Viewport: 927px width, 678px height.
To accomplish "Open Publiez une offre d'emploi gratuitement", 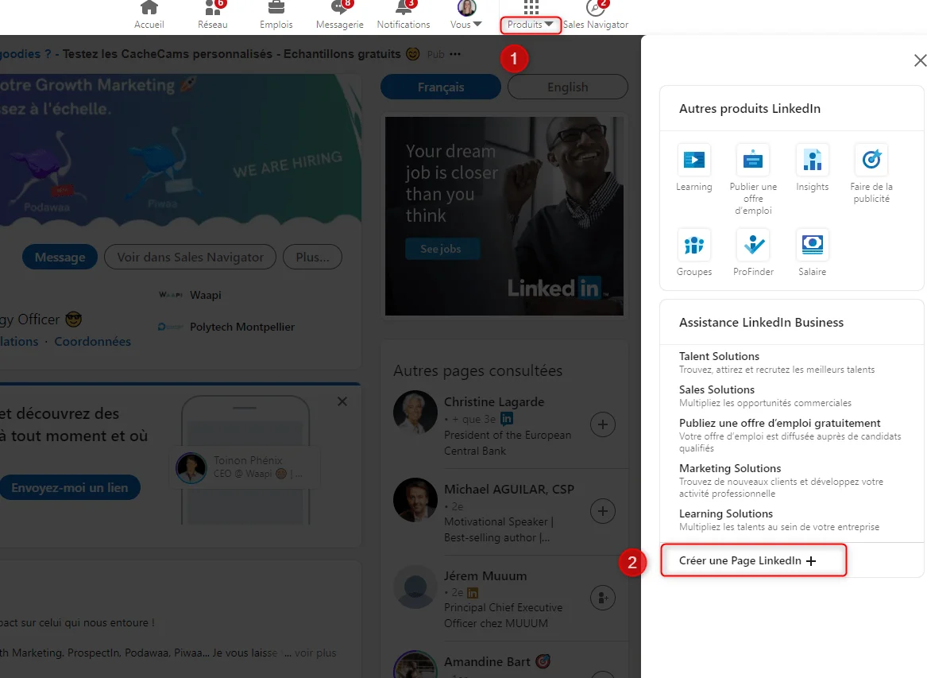I will (780, 423).
